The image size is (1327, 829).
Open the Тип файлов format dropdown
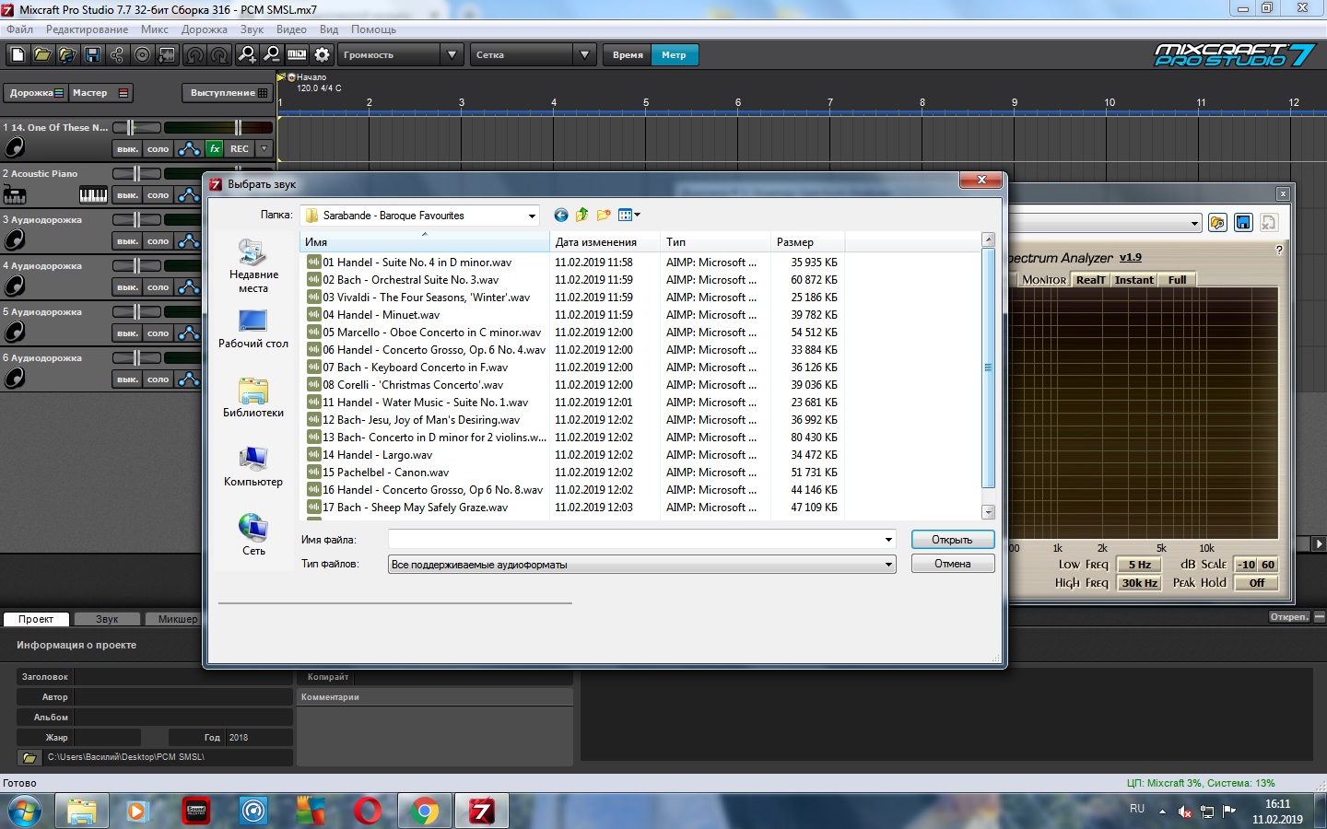[642, 564]
